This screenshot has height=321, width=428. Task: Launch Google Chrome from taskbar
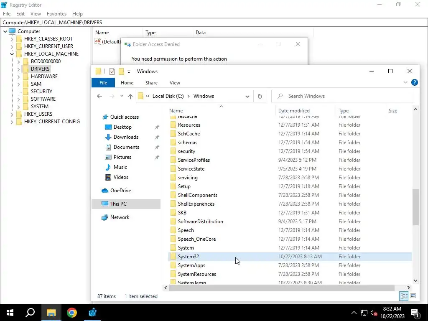click(72, 313)
